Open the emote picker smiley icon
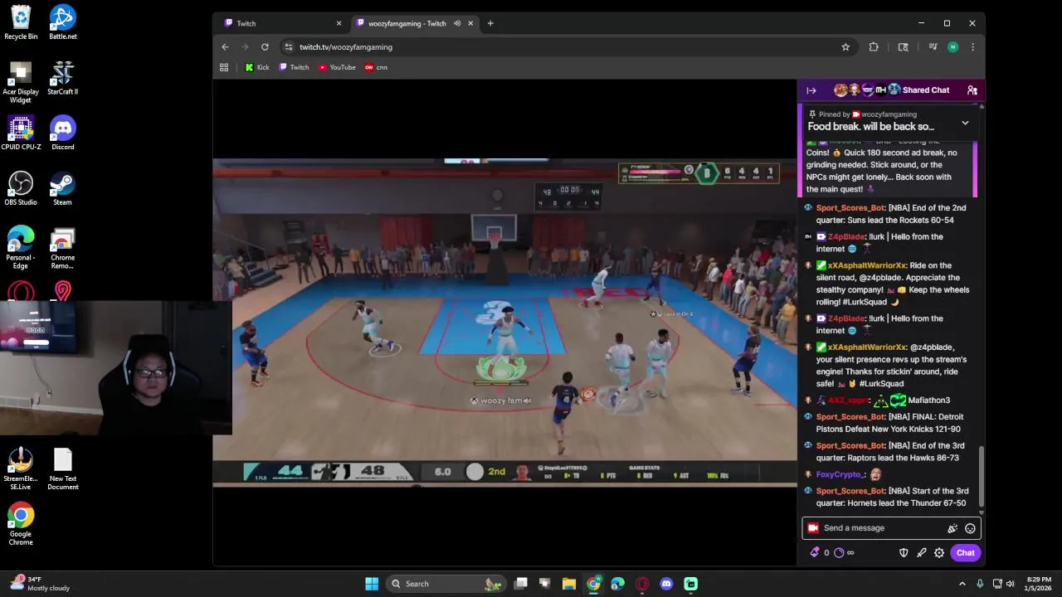 (x=970, y=528)
